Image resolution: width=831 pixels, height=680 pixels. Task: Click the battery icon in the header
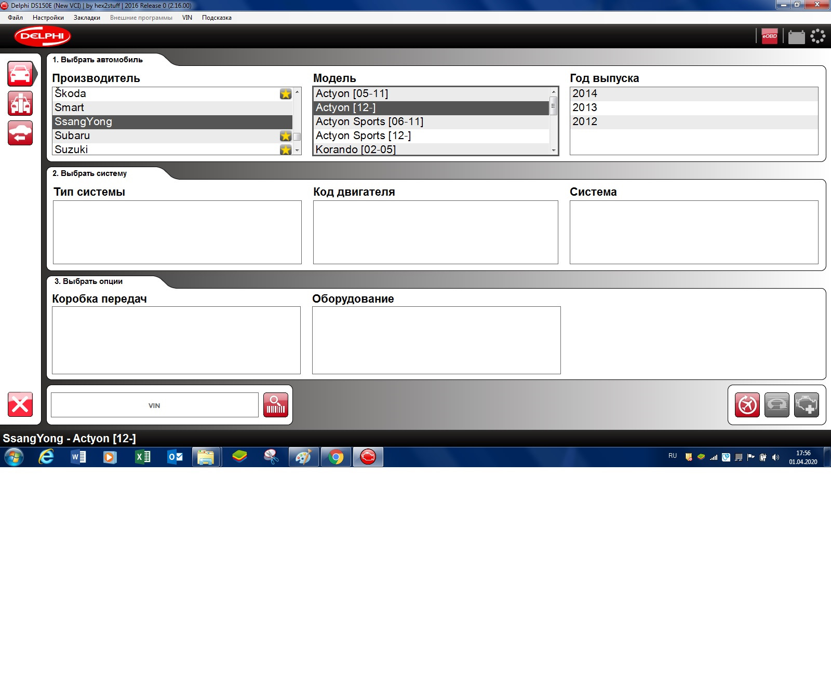(796, 37)
